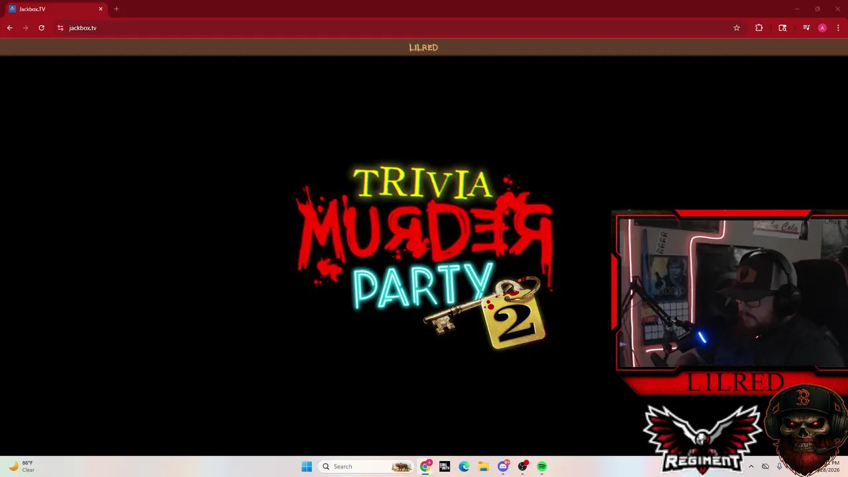Screen dimensions: 848x477
Task: Launch Call of Duty from taskbar
Action: 445,466
